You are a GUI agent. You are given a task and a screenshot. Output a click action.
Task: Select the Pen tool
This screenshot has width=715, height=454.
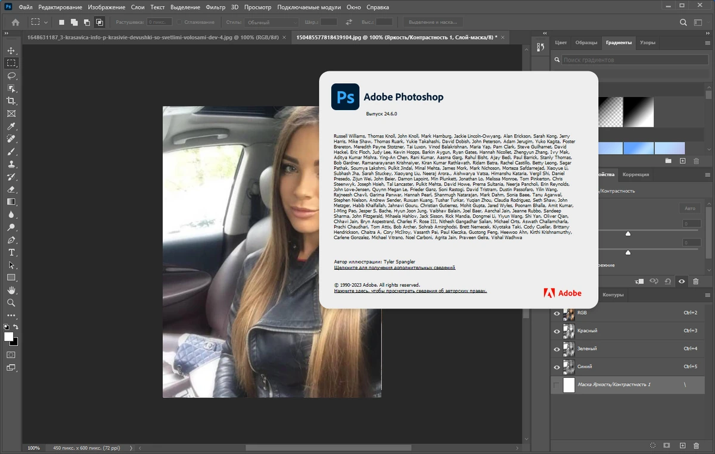point(11,240)
